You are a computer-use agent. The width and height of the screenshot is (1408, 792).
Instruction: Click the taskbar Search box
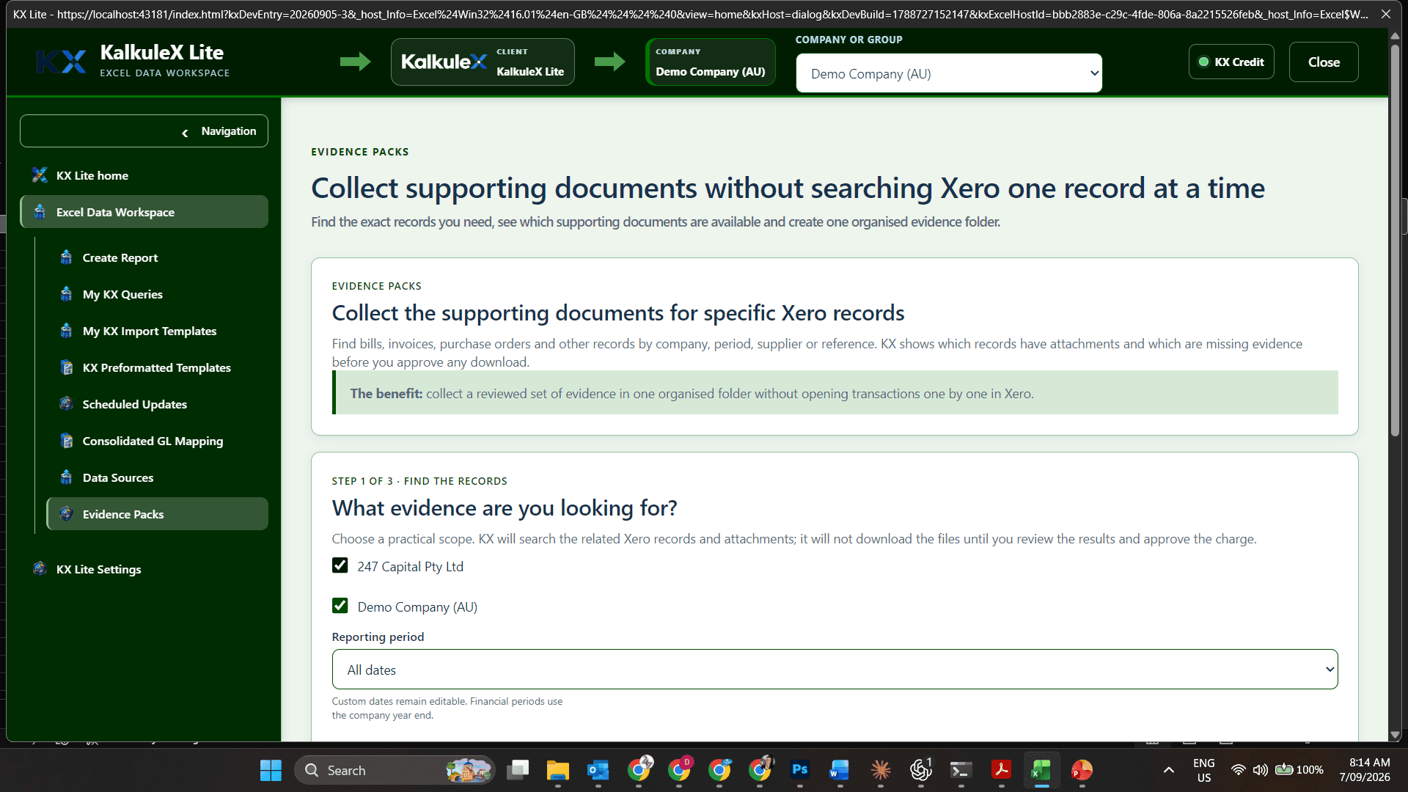pyautogui.click(x=395, y=770)
